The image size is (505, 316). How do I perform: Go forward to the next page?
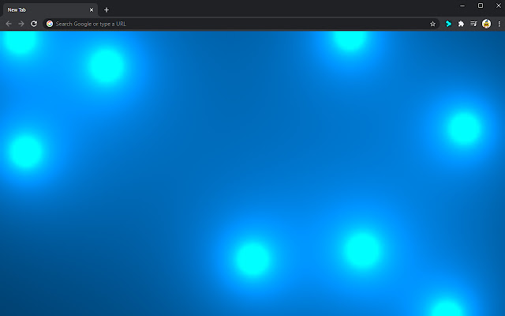[x=21, y=24]
